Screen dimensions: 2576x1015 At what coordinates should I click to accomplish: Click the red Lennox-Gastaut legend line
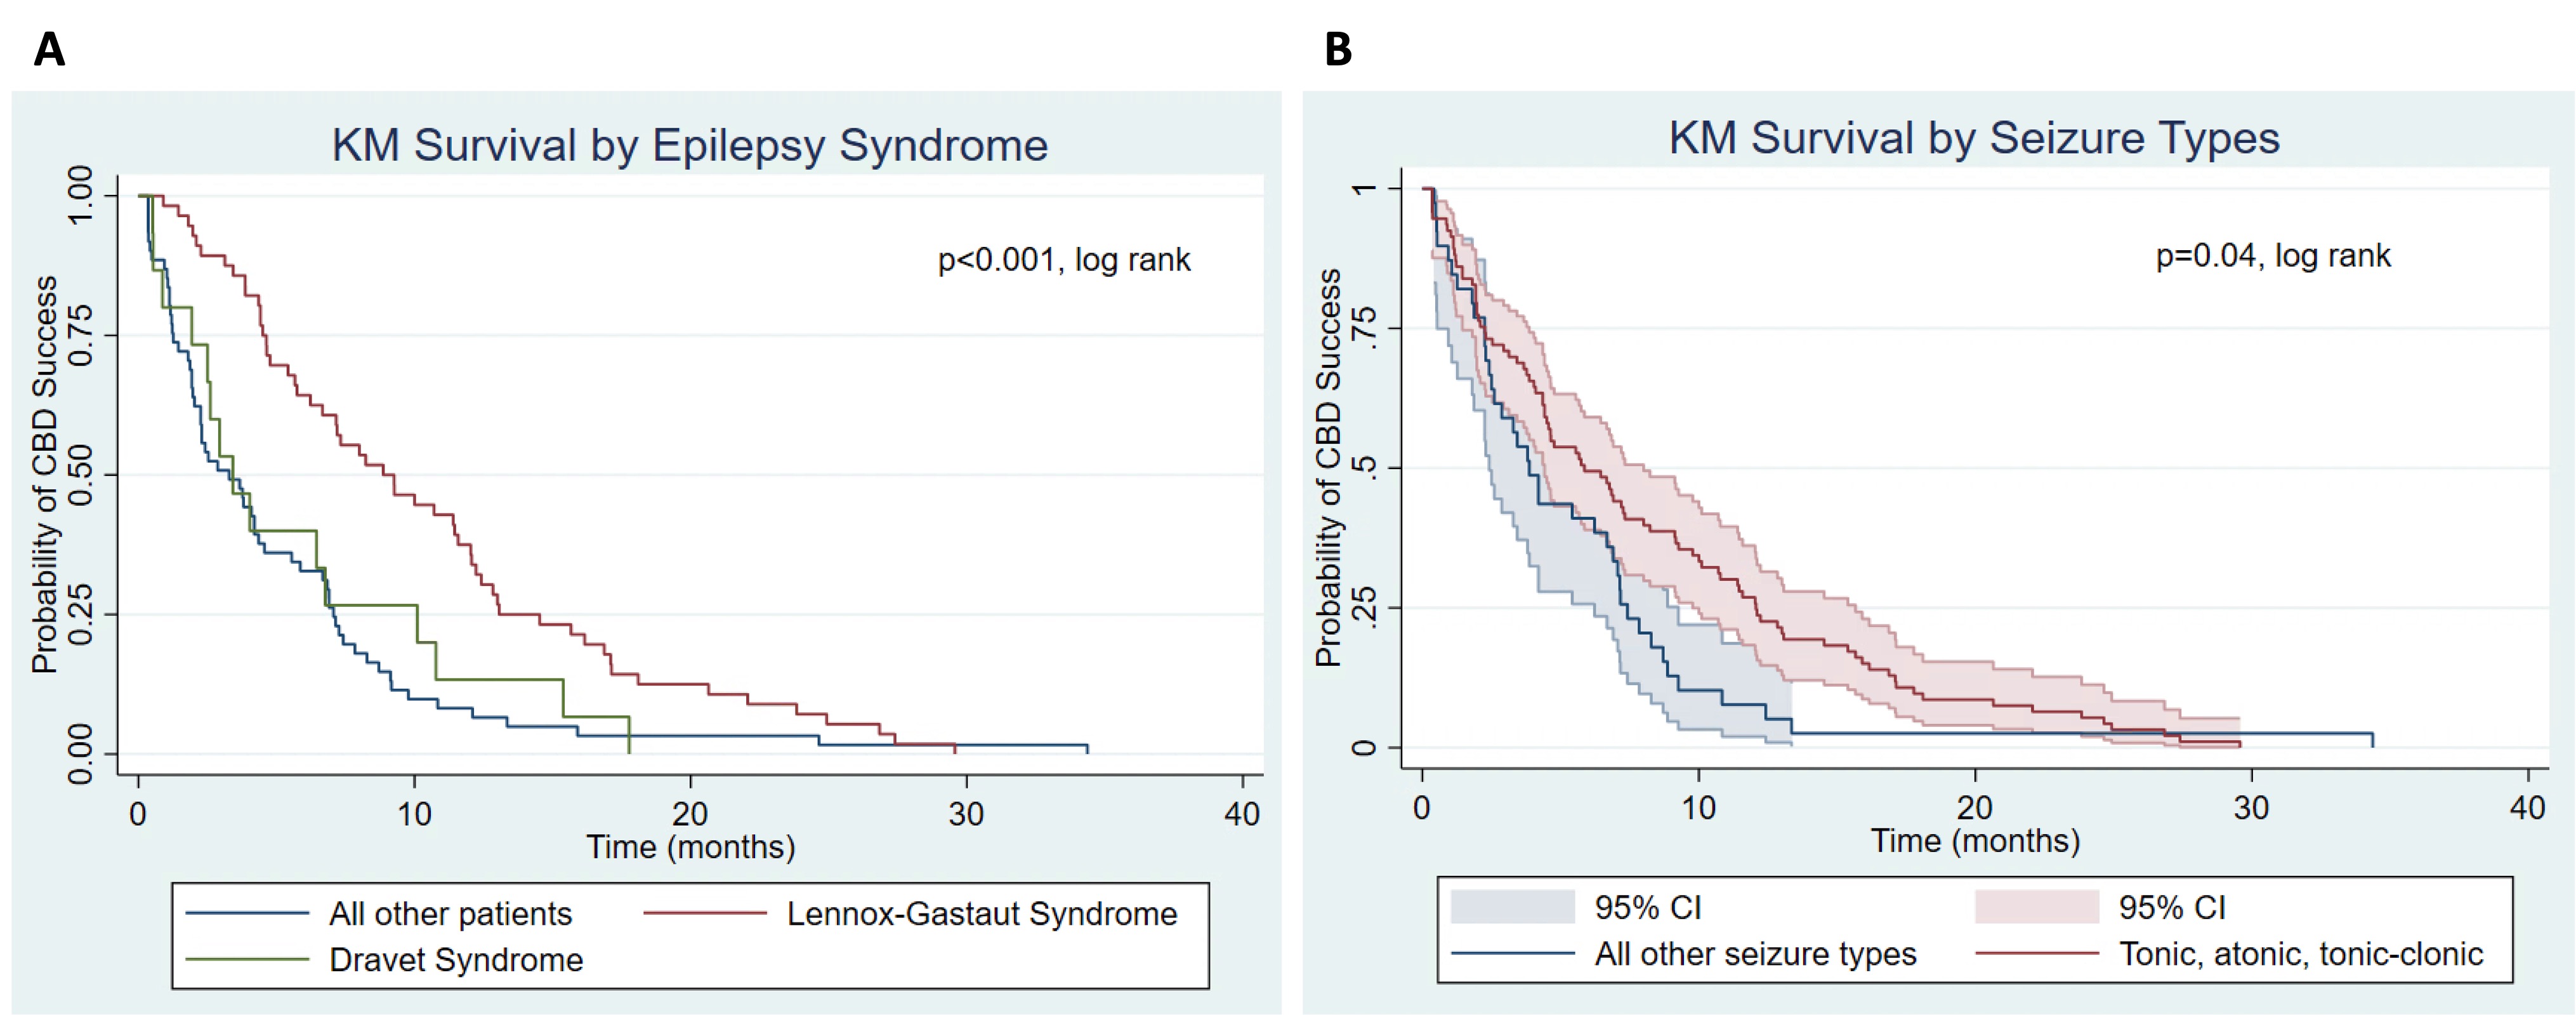tap(705, 913)
